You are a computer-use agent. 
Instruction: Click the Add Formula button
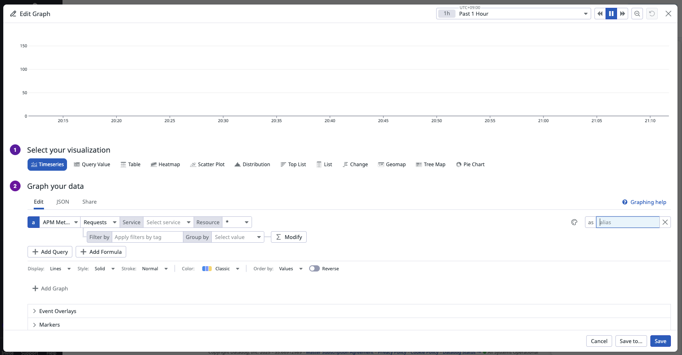click(x=101, y=252)
